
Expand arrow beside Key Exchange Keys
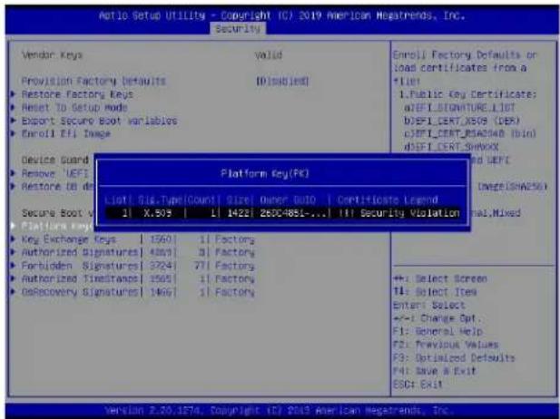[14, 239]
